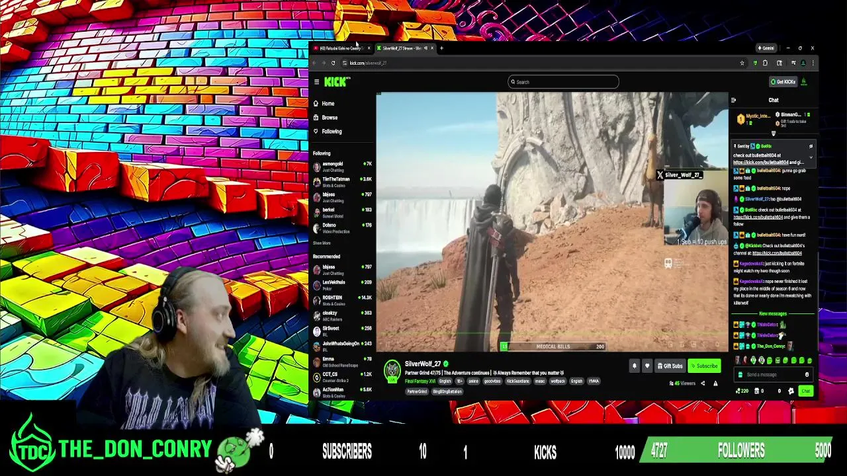The height and width of the screenshot is (476, 847).
Task: Switch to the YouTube browser tab
Action: 341,48
